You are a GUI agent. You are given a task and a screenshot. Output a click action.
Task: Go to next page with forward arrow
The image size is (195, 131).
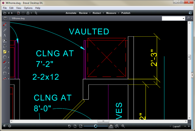coord(12,13)
